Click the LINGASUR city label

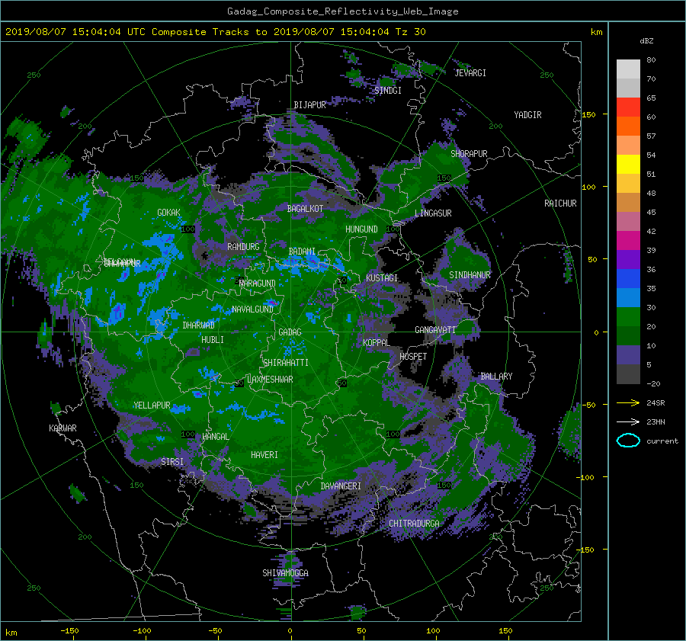pos(433,213)
